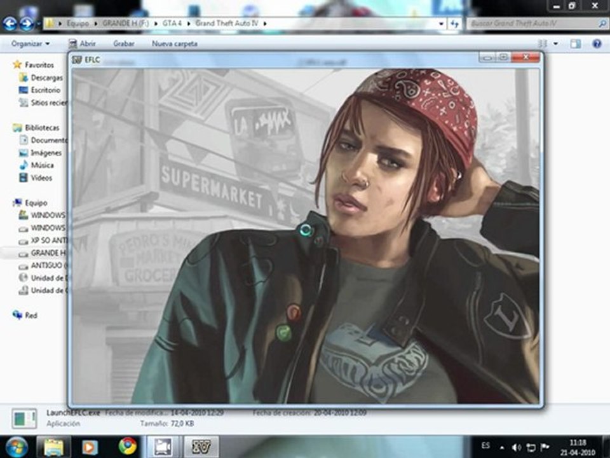Viewport: 610px width, 458px height.
Task: Open Windows Media Player from the taskbar
Action: [x=90, y=446]
